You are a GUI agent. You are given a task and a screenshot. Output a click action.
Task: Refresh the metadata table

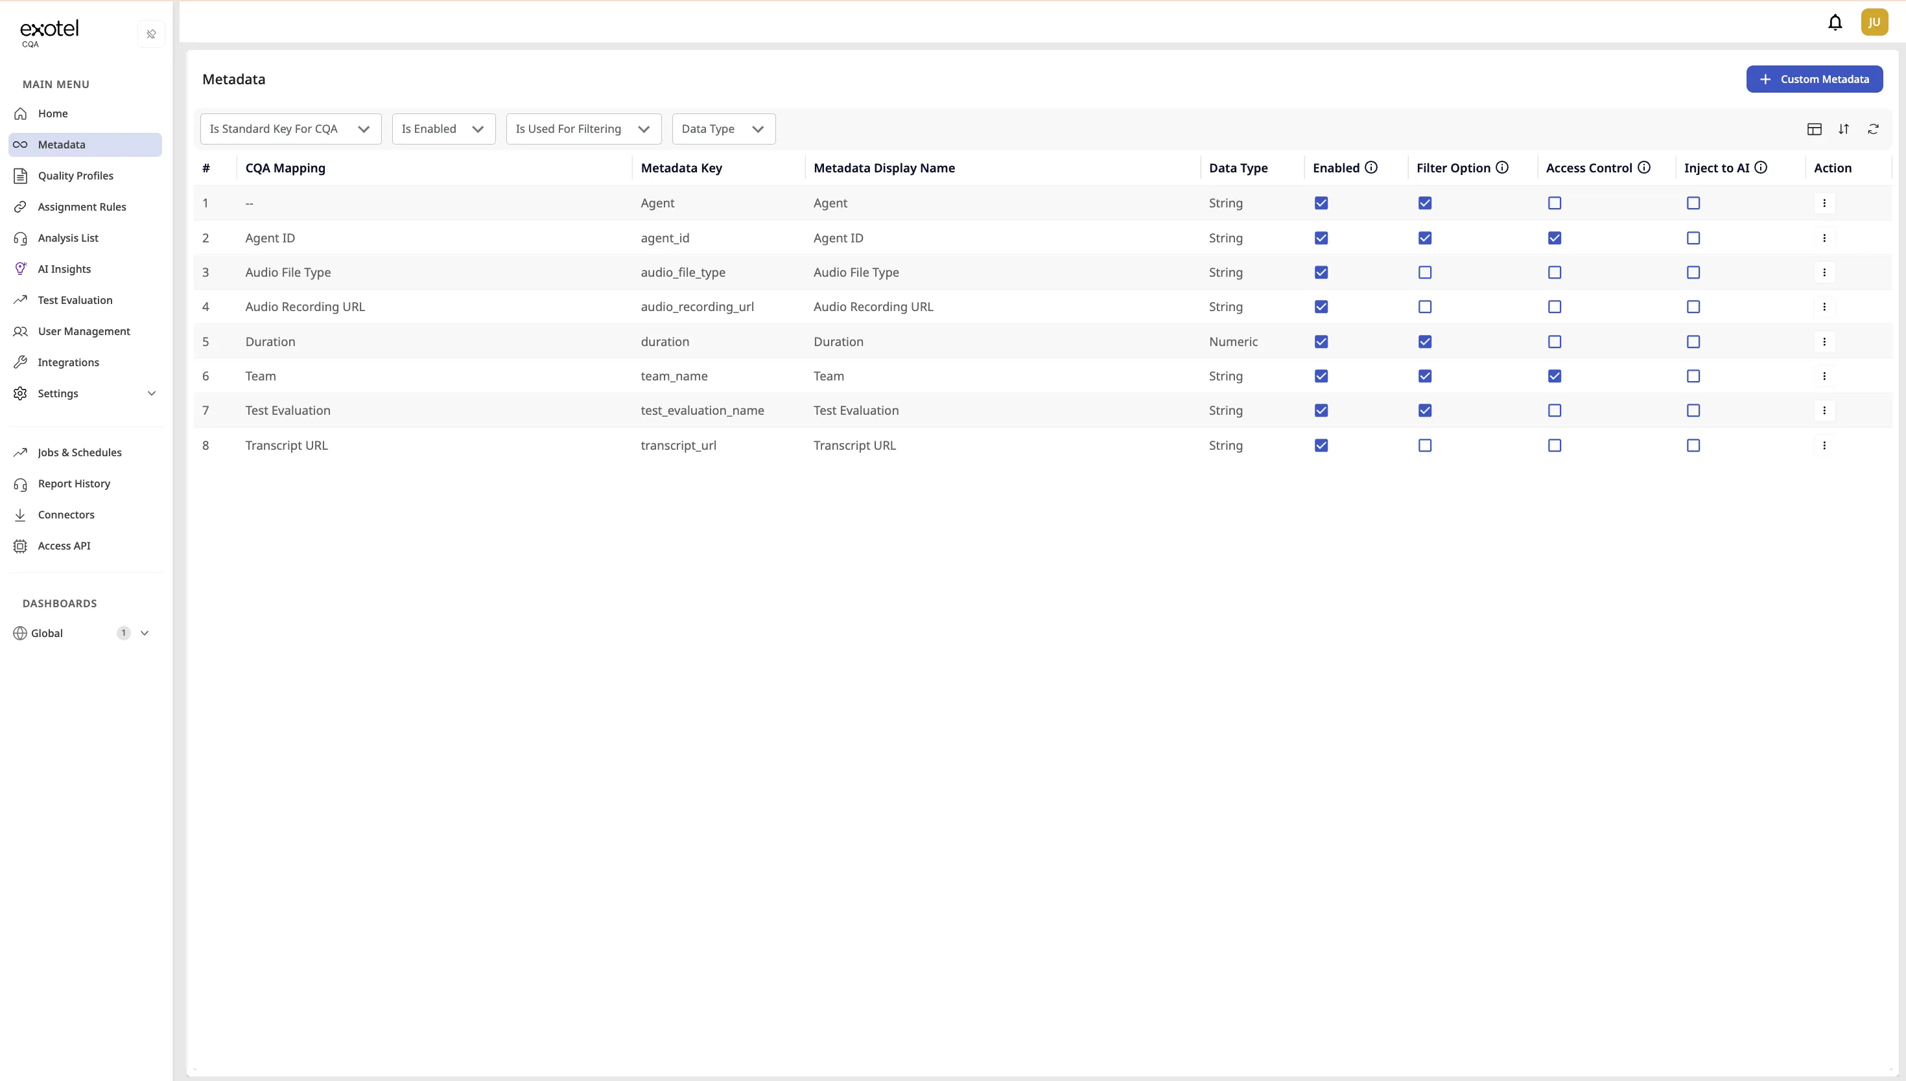[1874, 129]
